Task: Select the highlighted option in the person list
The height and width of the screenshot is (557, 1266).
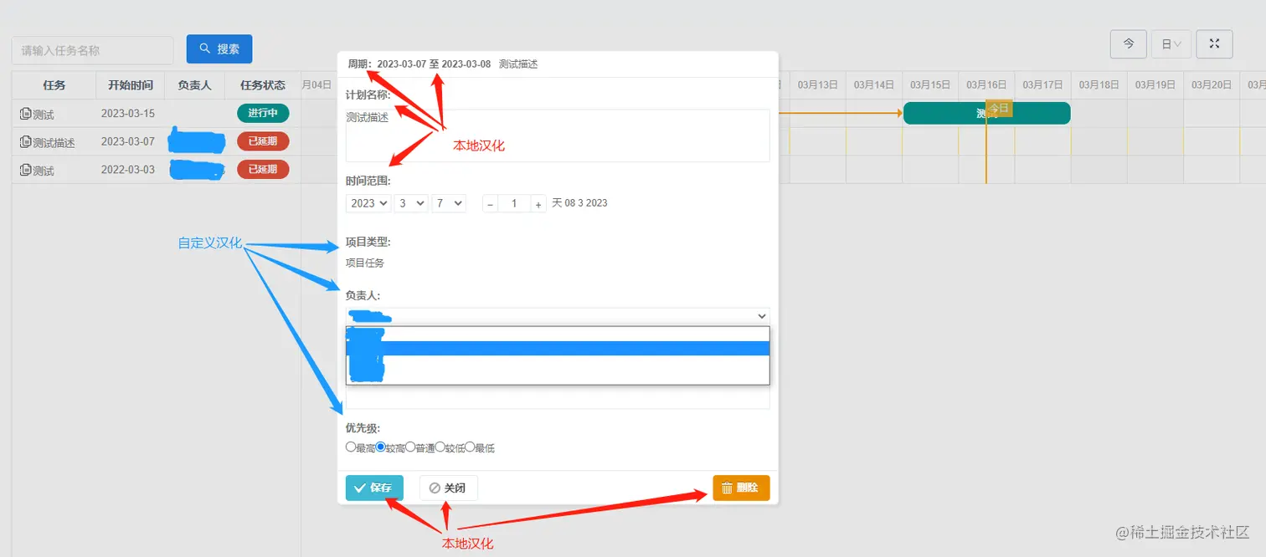Action: click(557, 348)
